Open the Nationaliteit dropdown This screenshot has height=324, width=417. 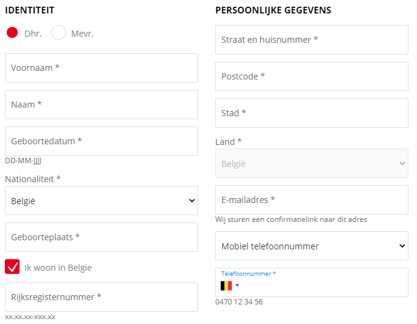(x=101, y=201)
